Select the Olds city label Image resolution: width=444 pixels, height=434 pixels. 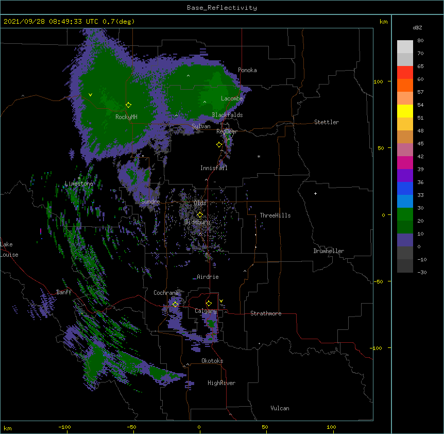coord(200,203)
